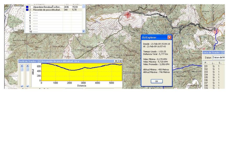This screenshot has height=167, width=236.
Task: Select track point row 333
Action: (x=214, y=72)
